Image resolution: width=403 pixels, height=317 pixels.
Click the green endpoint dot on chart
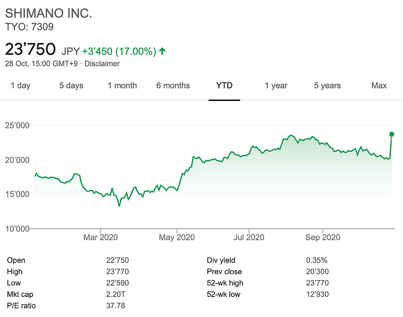click(x=392, y=134)
